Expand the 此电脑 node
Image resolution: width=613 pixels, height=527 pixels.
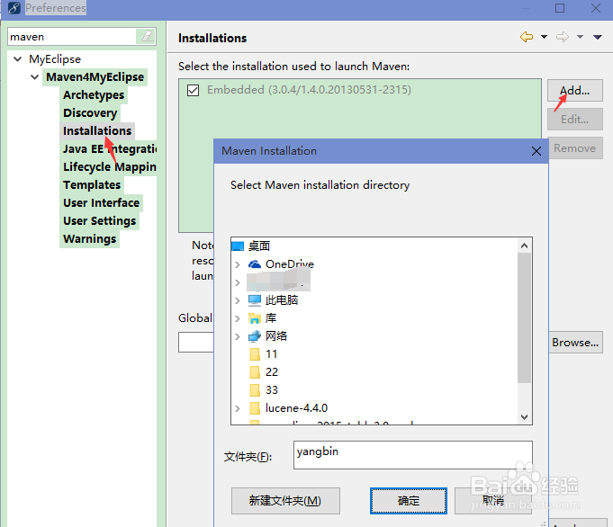pyautogui.click(x=238, y=300)
